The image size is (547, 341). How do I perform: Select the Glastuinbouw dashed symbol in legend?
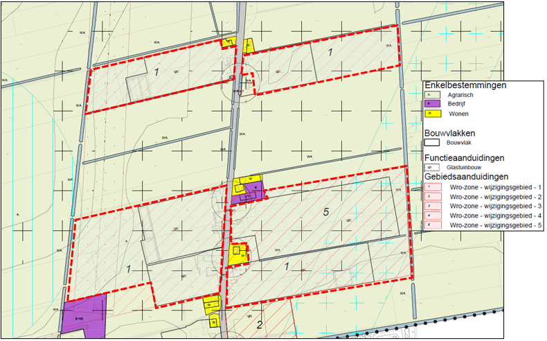coord(432,168)
